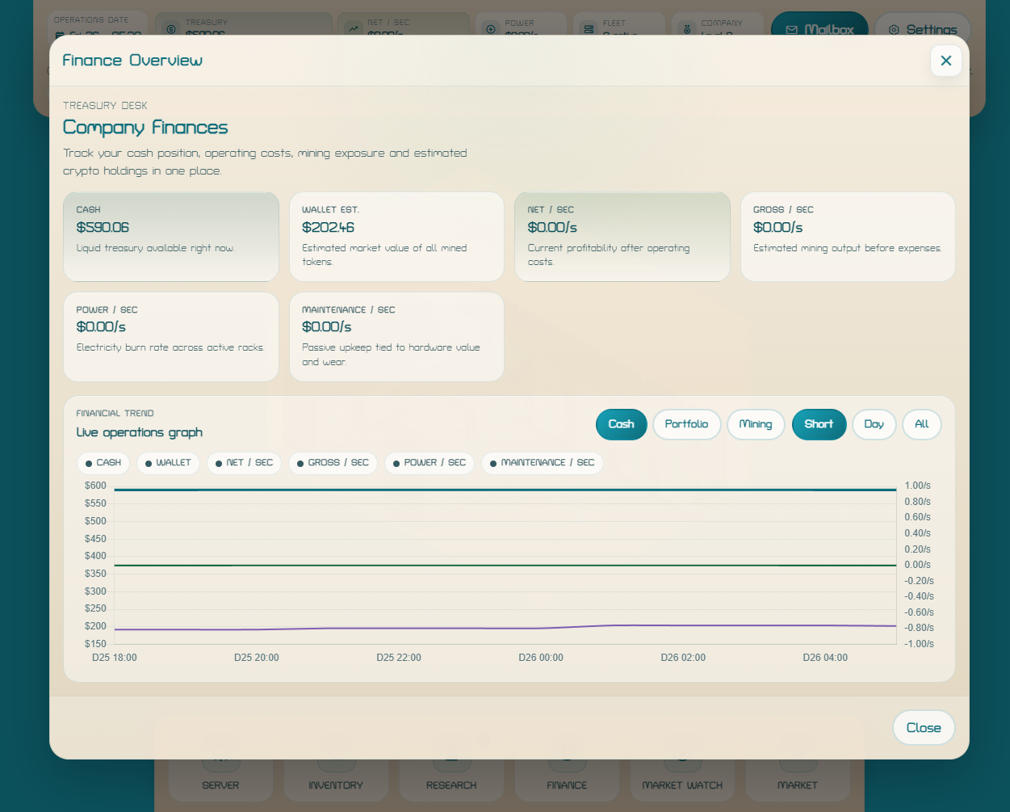Toggle the WALLET series legend chip

point(168,463)
